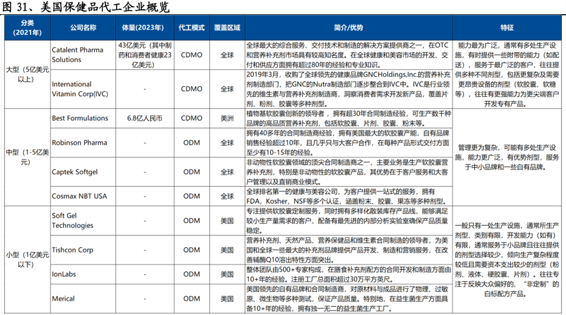Click 'CDMO' in the Catalent row
This screenshot has height=315, width=566.
click(x=192, y=55)
